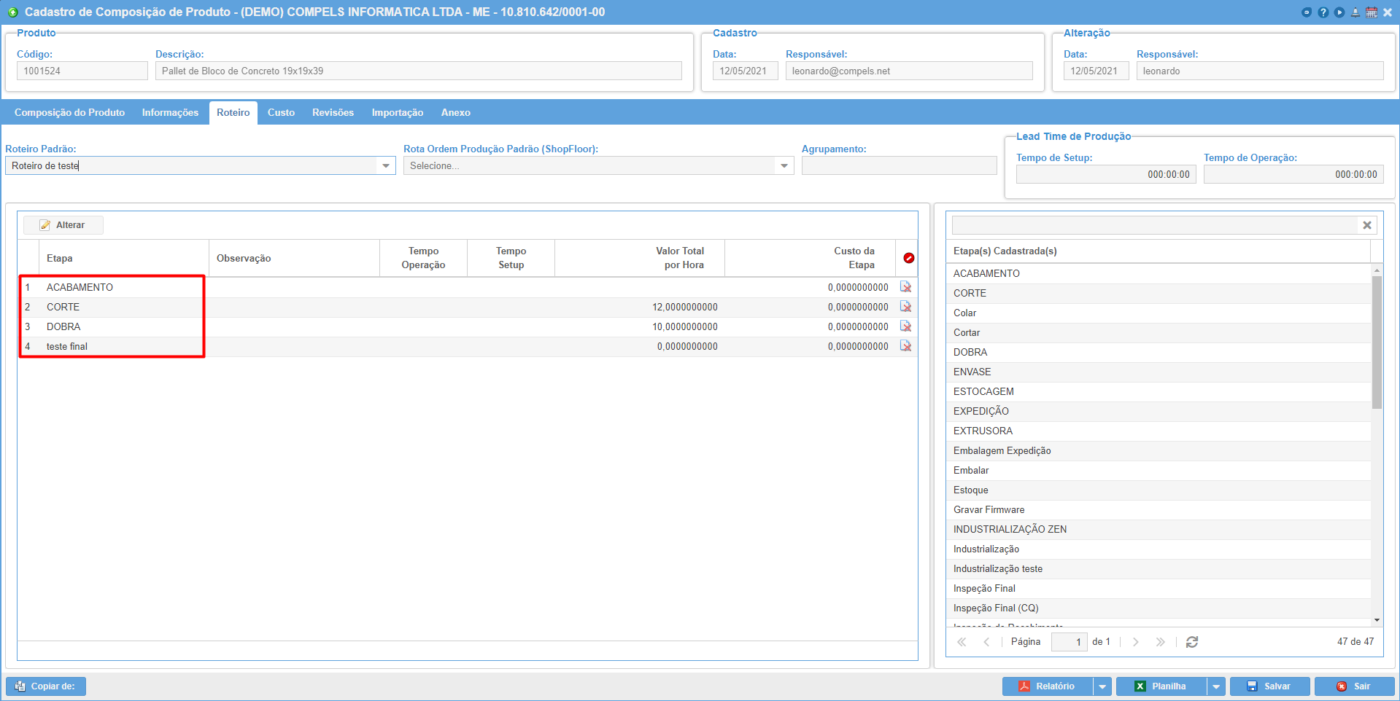Image resolution: width=1400 pixels, height=701 pixels.
Task: Select 'Embalagem Expedição' in the etapas list
Action: click(x=1159, y=450)
